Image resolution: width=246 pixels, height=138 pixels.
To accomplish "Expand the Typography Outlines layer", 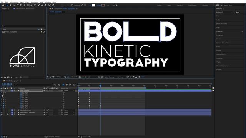I will pos(10,112).
